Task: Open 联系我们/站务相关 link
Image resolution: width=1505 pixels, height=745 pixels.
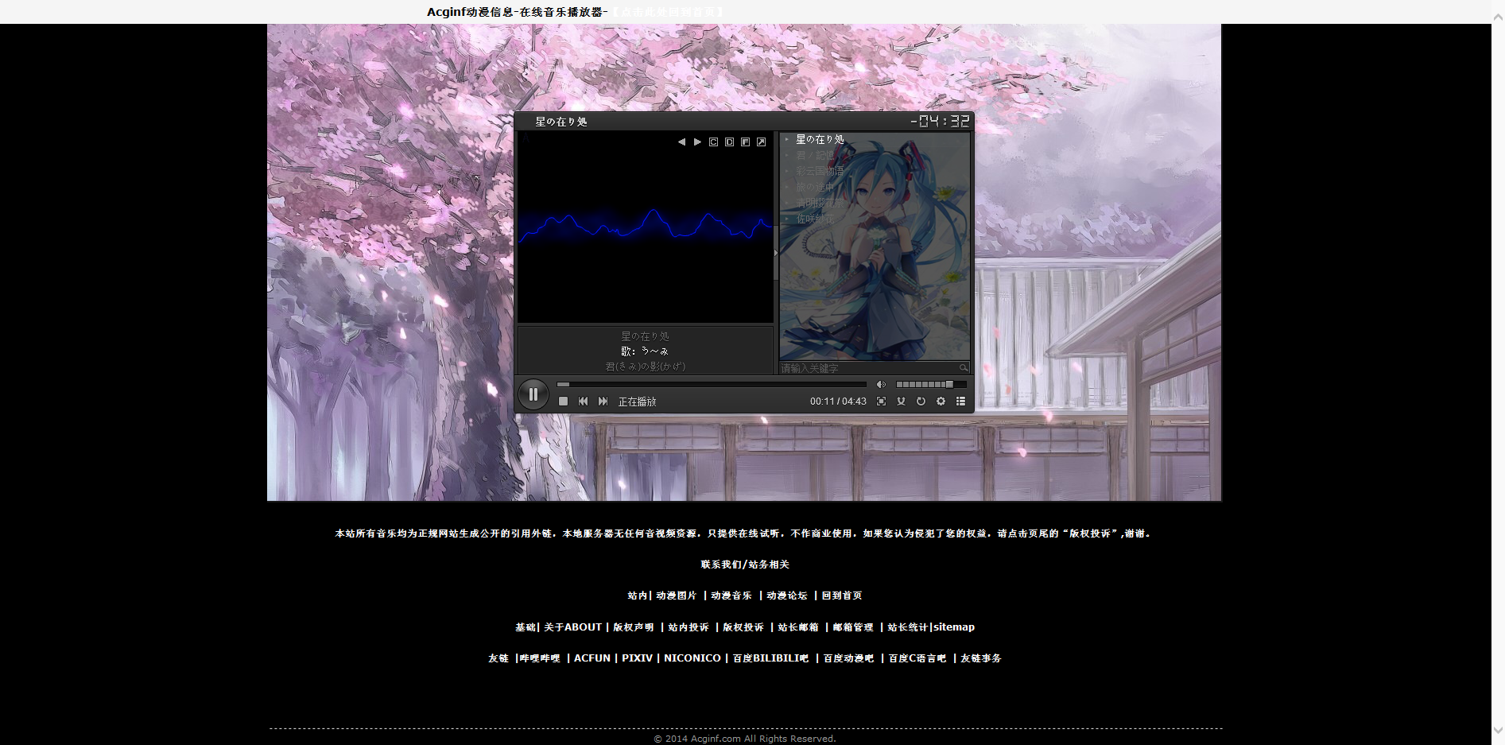Action: tap(745, 565)
